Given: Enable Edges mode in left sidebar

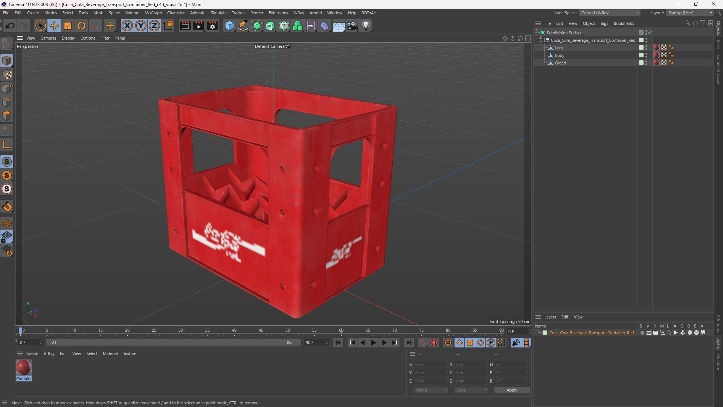Looking at the screenshot, I should (x=7, y=102).
